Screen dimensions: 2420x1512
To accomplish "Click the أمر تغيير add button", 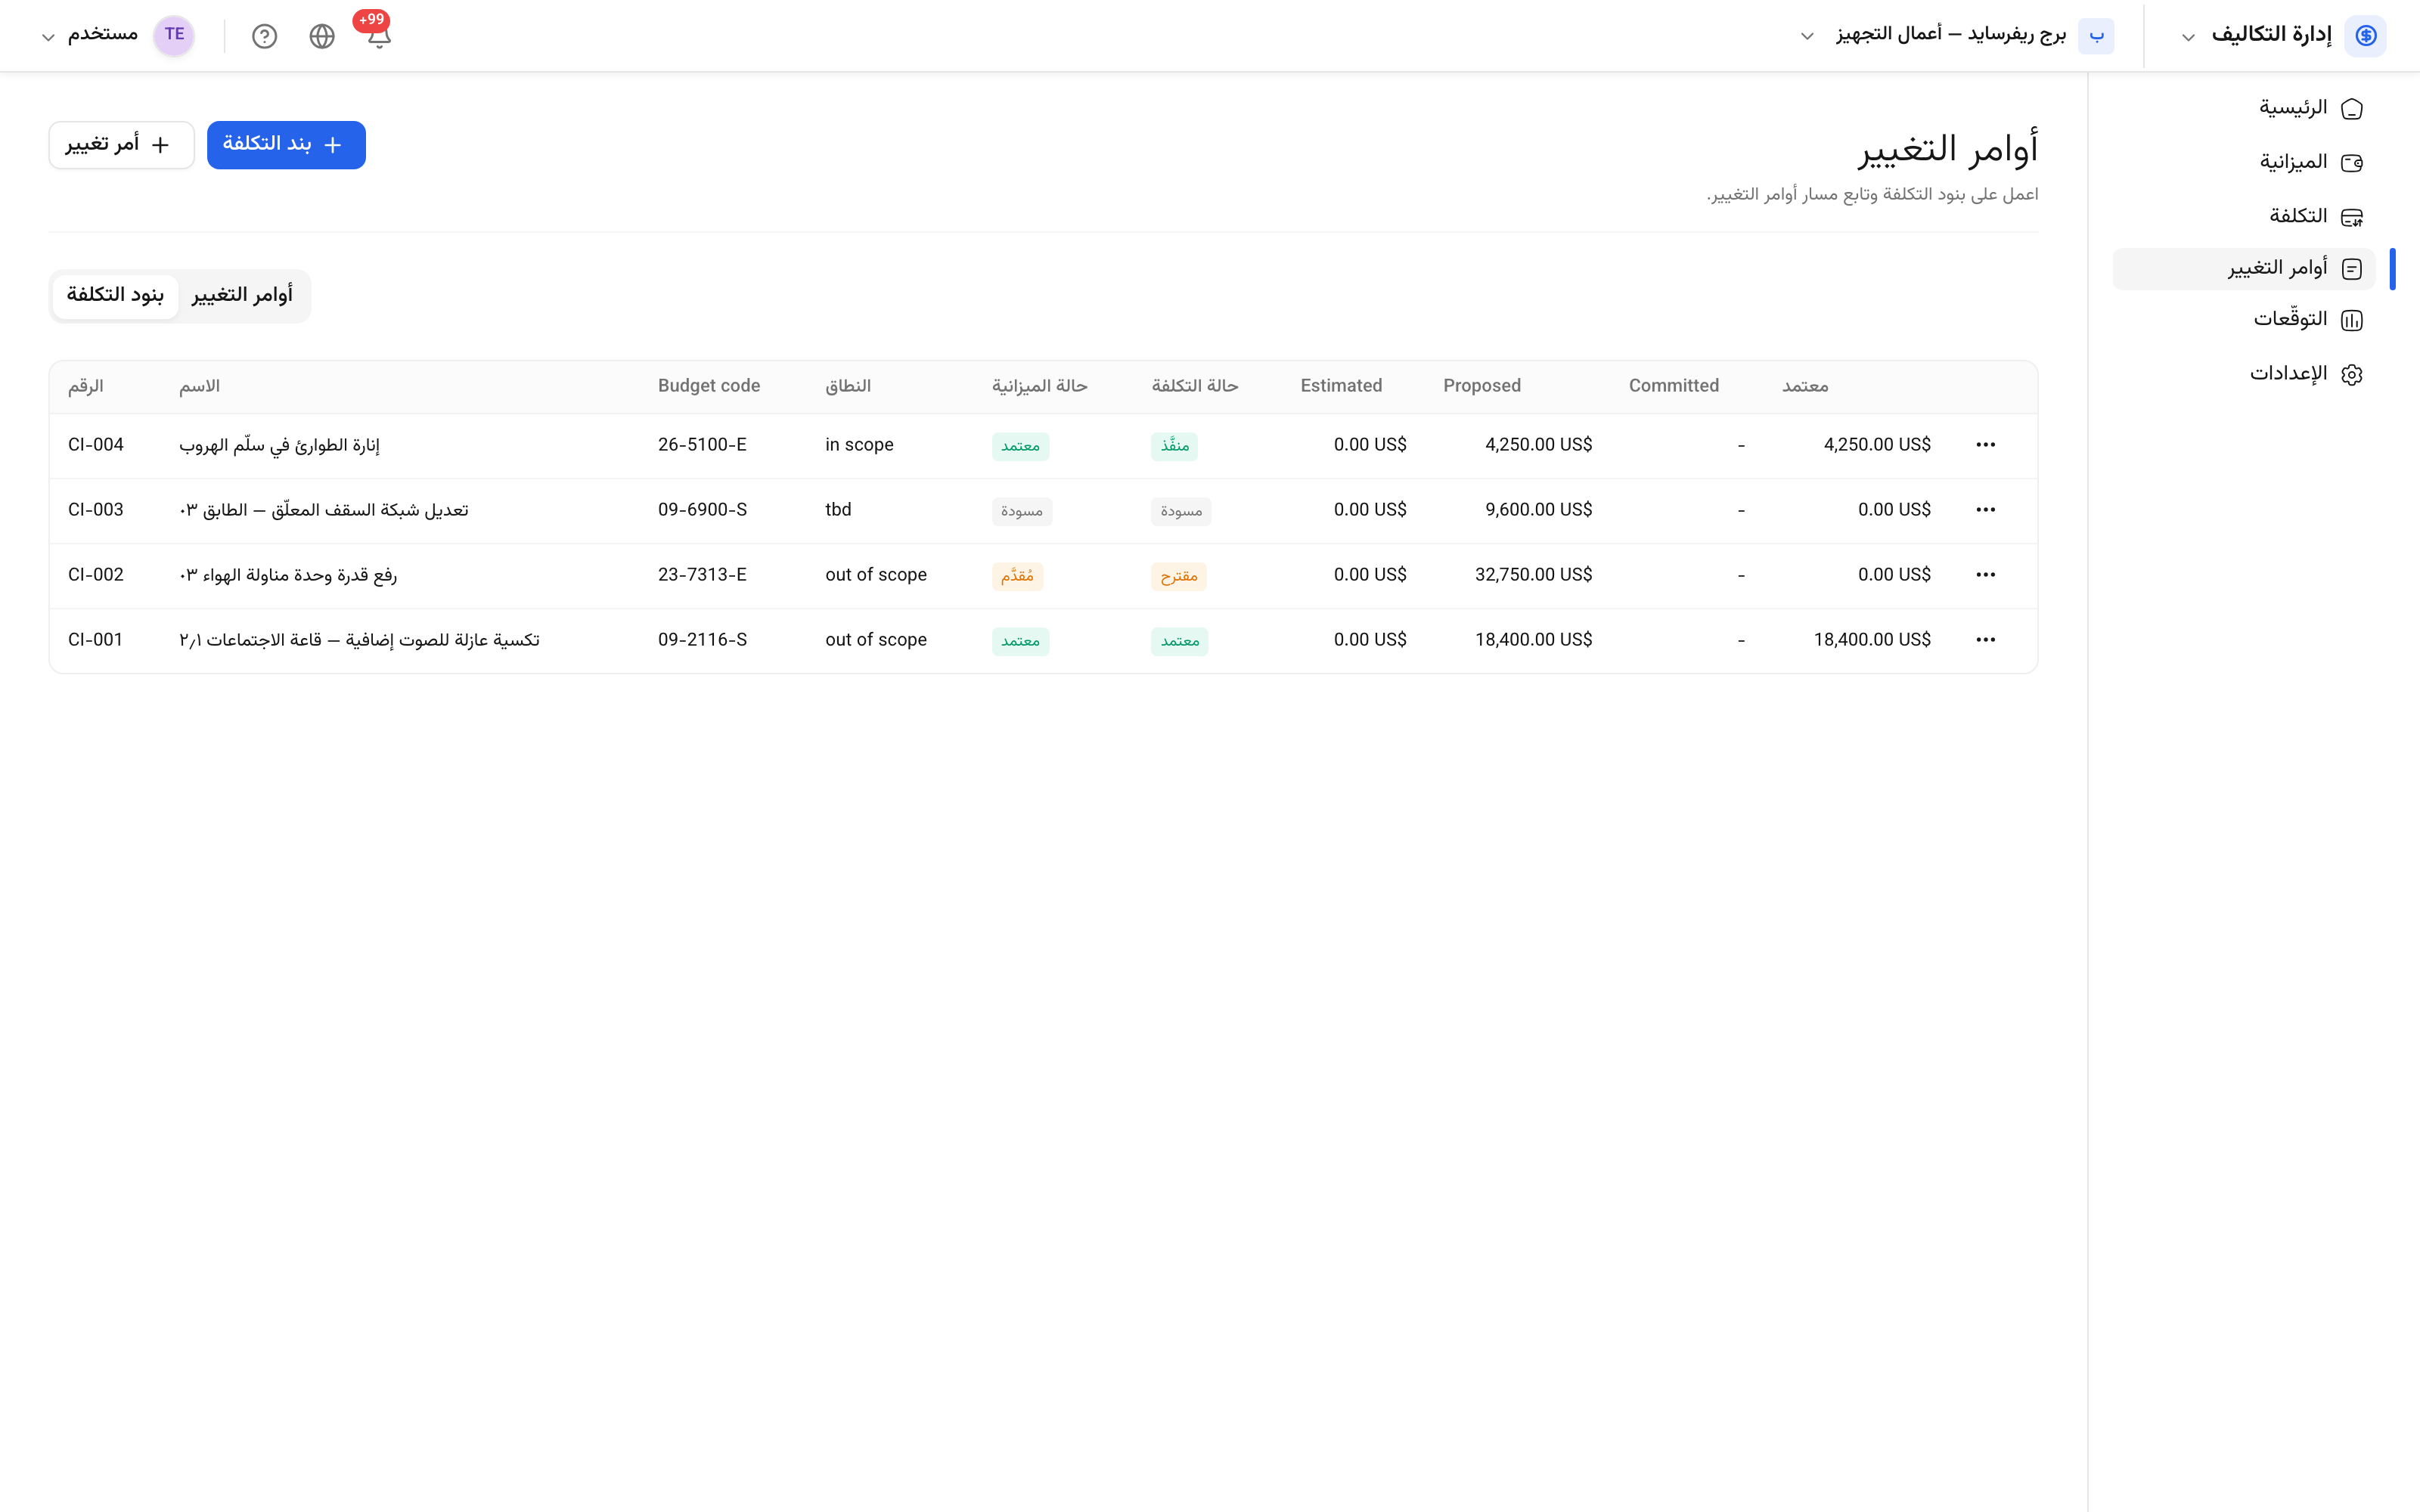I will (121, 145).
